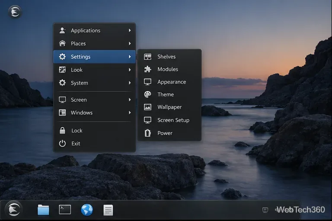This screenshot has height=221, width=332.
Task: Click the Exit power icon
Action: coord(62,143)
